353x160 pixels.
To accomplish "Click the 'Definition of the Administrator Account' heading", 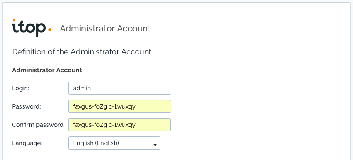I will (x=81, y=52).
